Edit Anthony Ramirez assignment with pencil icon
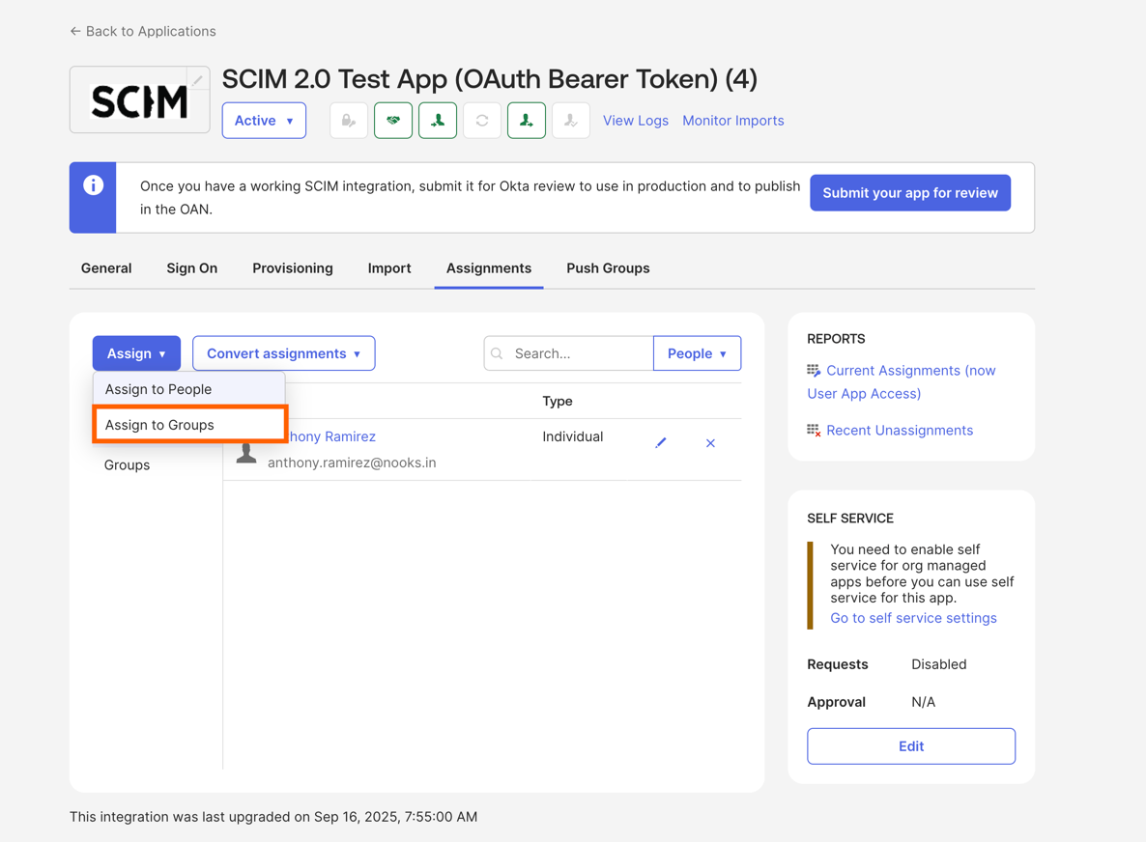The width and height of the screenshot is (1146, 842). (x=661, y=442)
